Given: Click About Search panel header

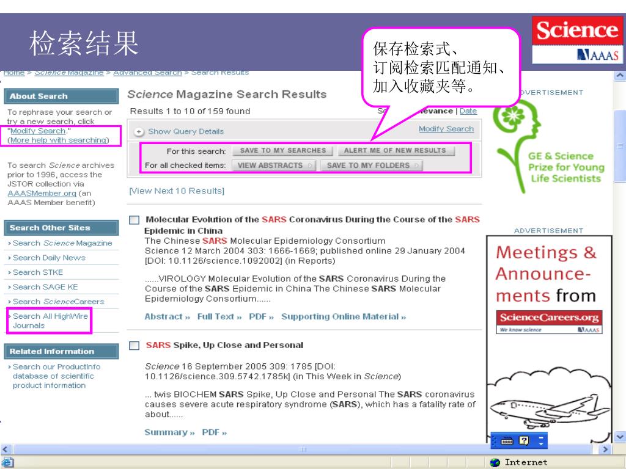Looking at the screenshot, I should coord(62,96).
